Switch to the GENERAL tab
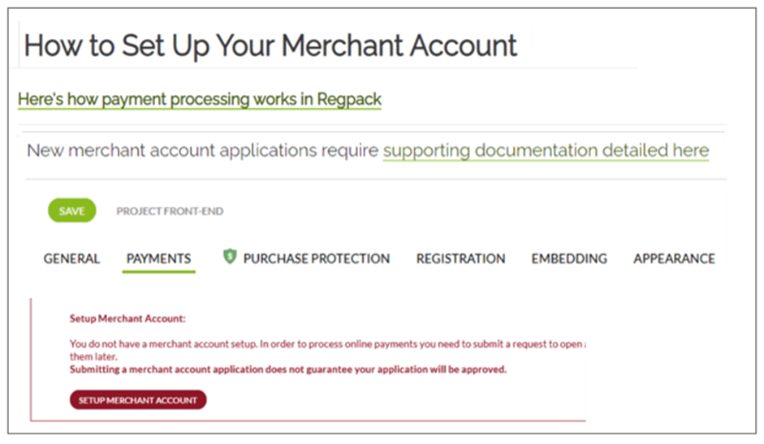Screen dimensions: 764x444 71,259
